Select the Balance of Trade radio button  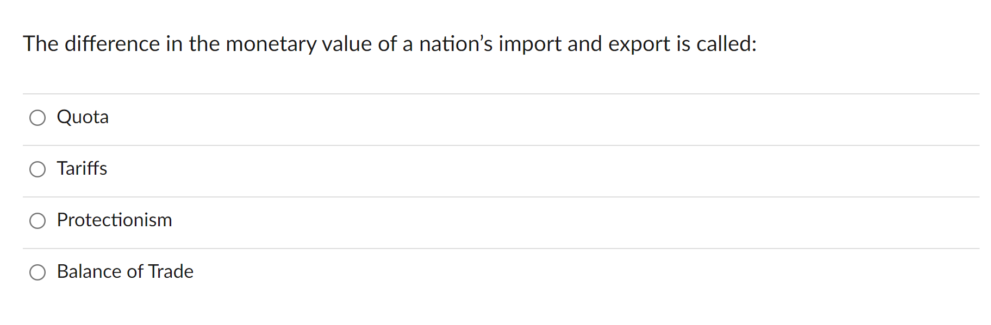coord(38,272)
